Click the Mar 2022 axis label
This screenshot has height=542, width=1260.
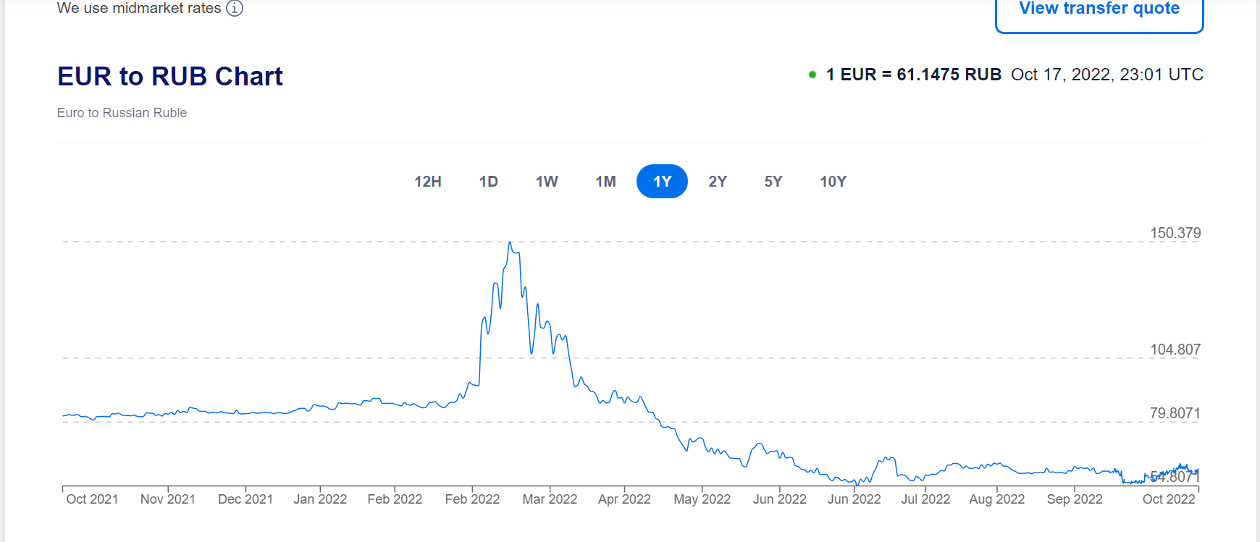click(x=550, y=499)
